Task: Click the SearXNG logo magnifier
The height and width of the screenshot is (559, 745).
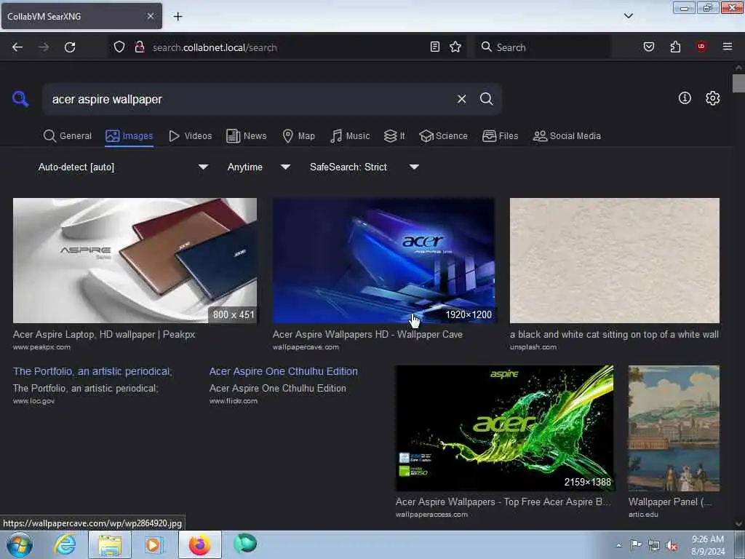Action: (x=20, y=99)
